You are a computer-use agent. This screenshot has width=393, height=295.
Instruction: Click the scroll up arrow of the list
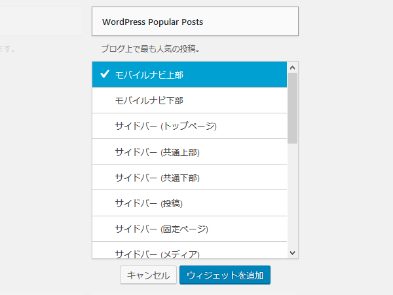pos(292,68)
